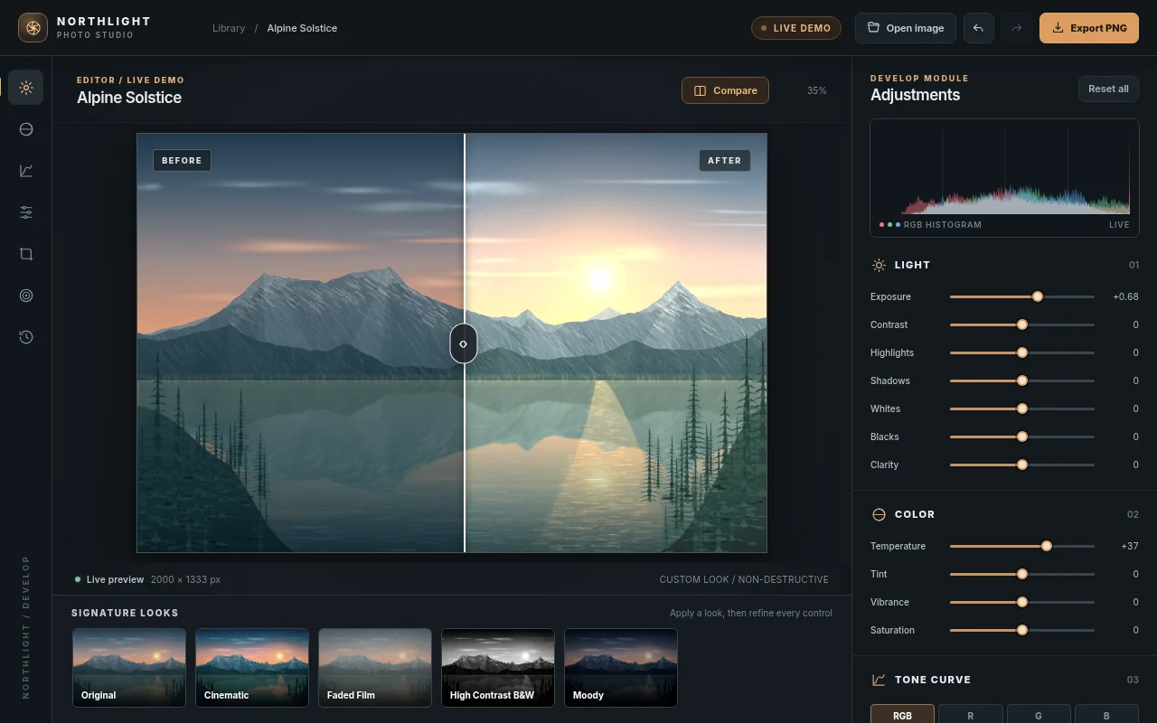The width and height of the screenshot is (1157, 723).
Task: Click the concentric circles icon in left sidebar
Action: (x=26, y=296)
